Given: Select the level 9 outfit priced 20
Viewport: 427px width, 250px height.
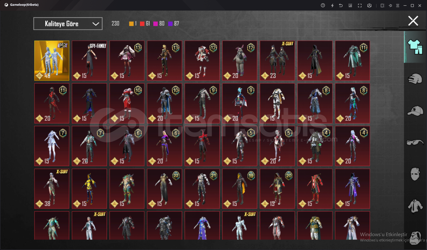Looking at the screenshot, I should pos(240,103).
